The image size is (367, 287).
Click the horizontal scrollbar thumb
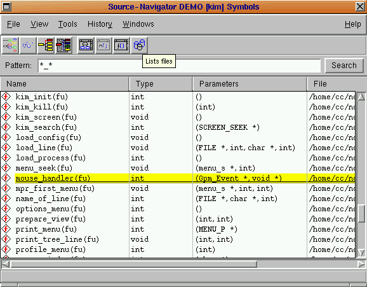click(x=134, y=264)
